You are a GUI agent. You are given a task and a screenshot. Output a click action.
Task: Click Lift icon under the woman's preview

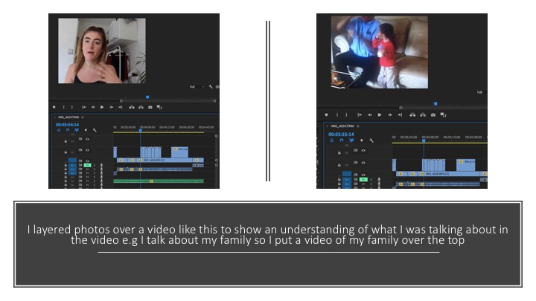pyautogui.click(x=131, y=107)
